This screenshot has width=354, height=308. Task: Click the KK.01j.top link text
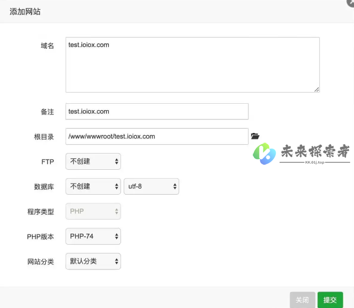[x=315, y=163]
